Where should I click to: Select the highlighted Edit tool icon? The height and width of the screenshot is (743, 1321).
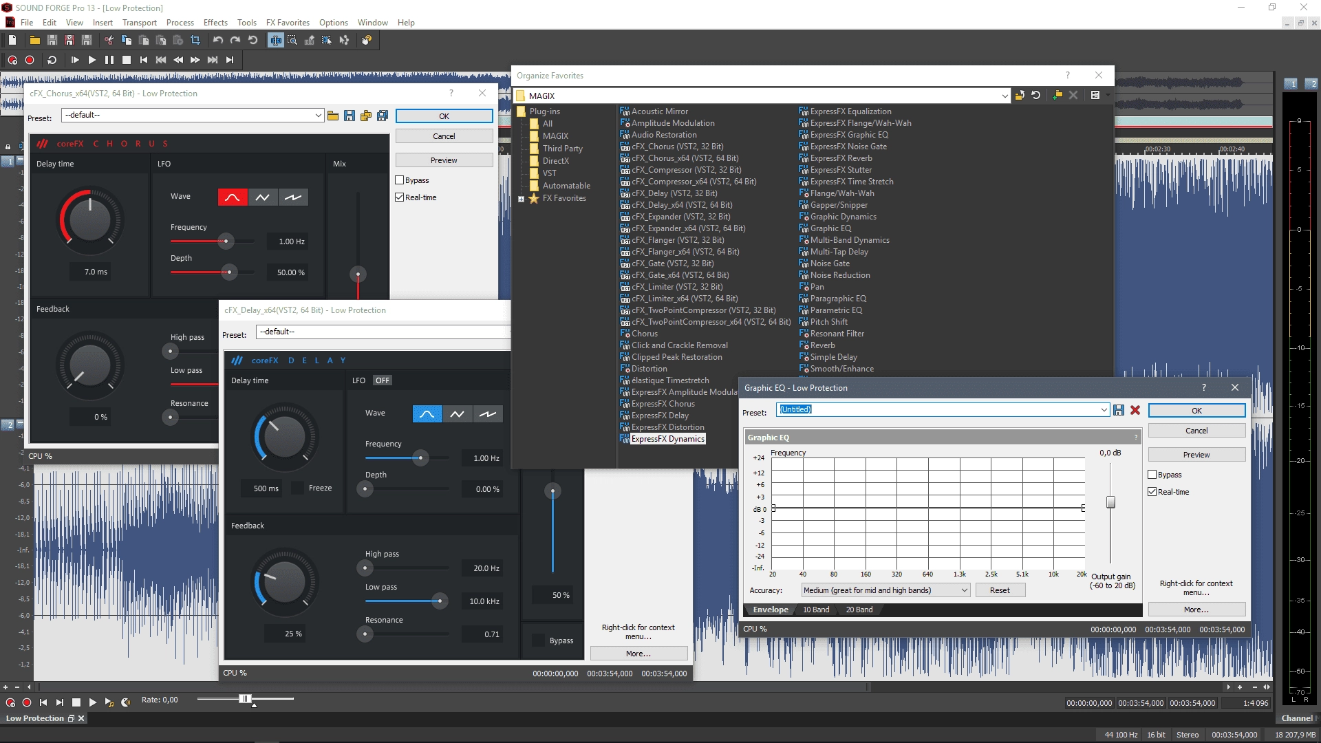click(275, 40)
